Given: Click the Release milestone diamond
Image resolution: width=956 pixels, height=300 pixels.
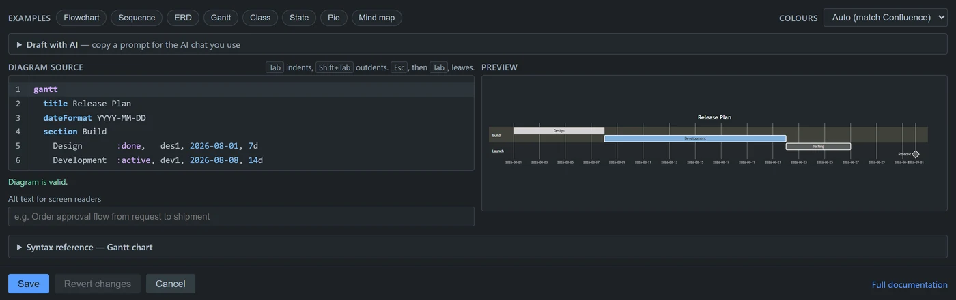Looking at the screenshot, I should (x=916, y=154).
